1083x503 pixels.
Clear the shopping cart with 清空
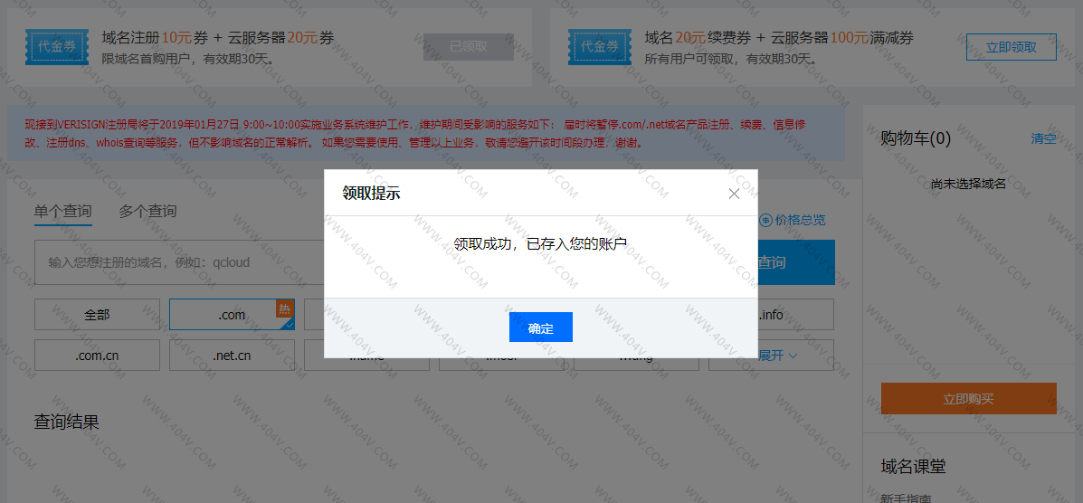(x=1043, y=138)
